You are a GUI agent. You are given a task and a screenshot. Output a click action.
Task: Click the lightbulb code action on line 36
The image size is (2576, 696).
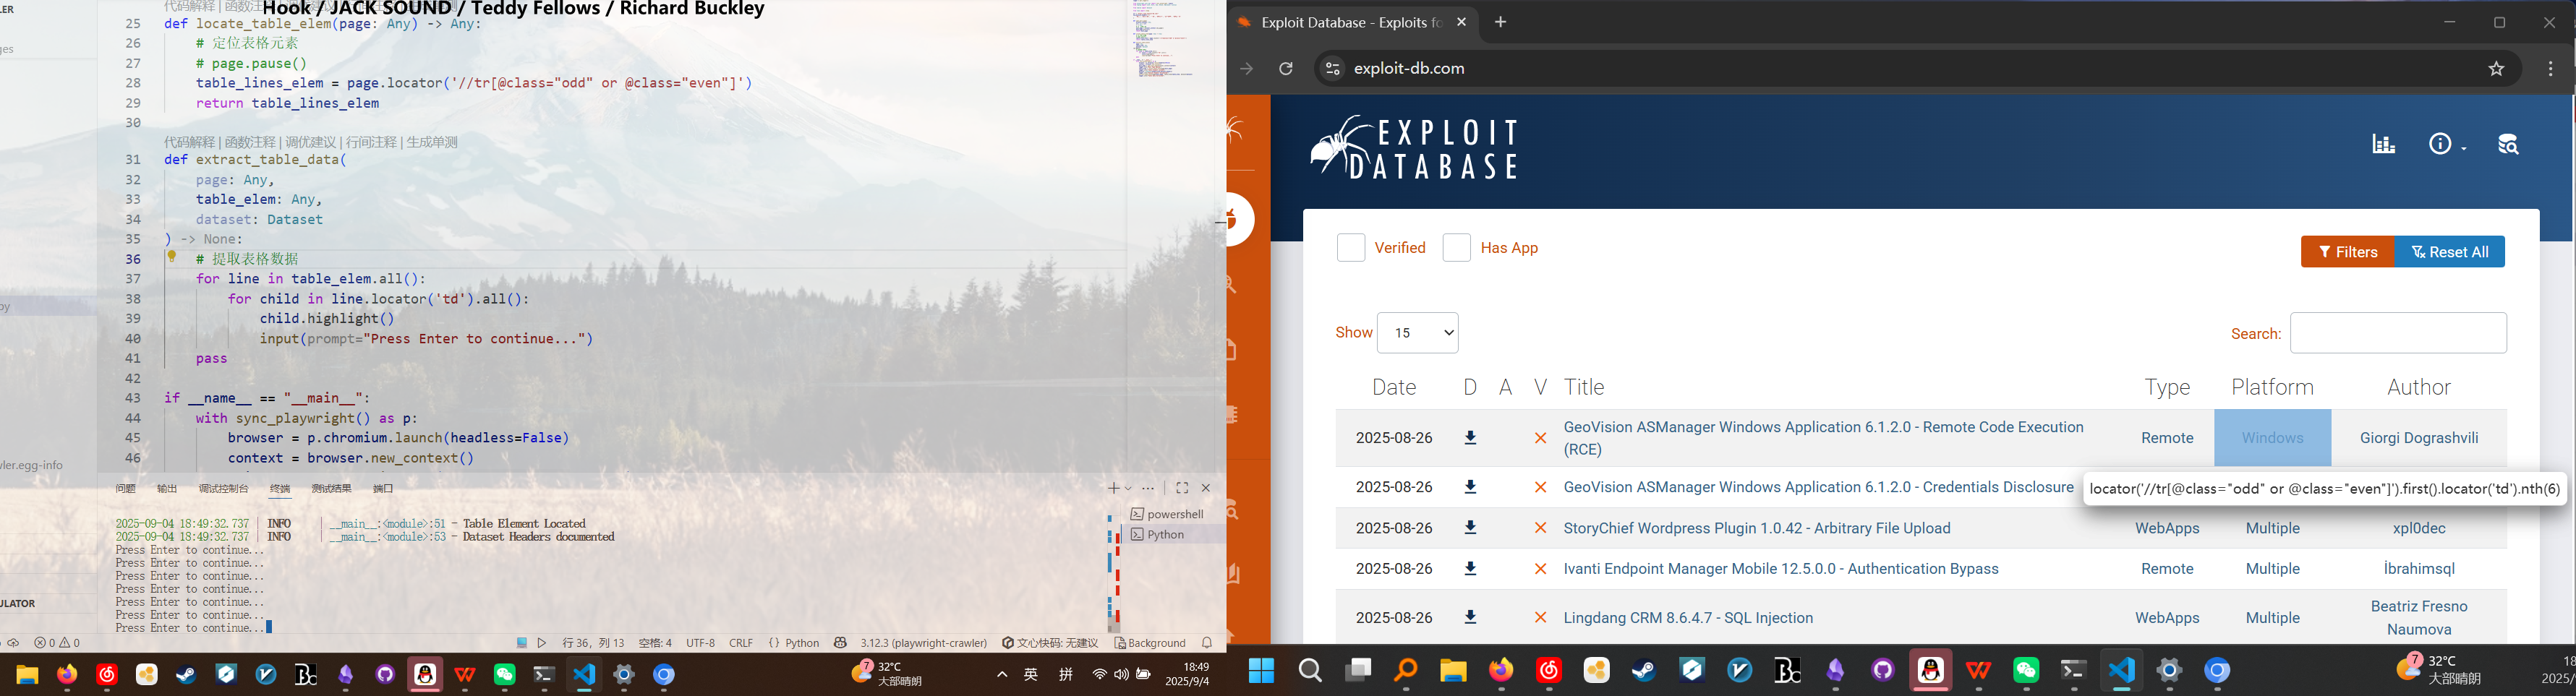click(172, 257)
